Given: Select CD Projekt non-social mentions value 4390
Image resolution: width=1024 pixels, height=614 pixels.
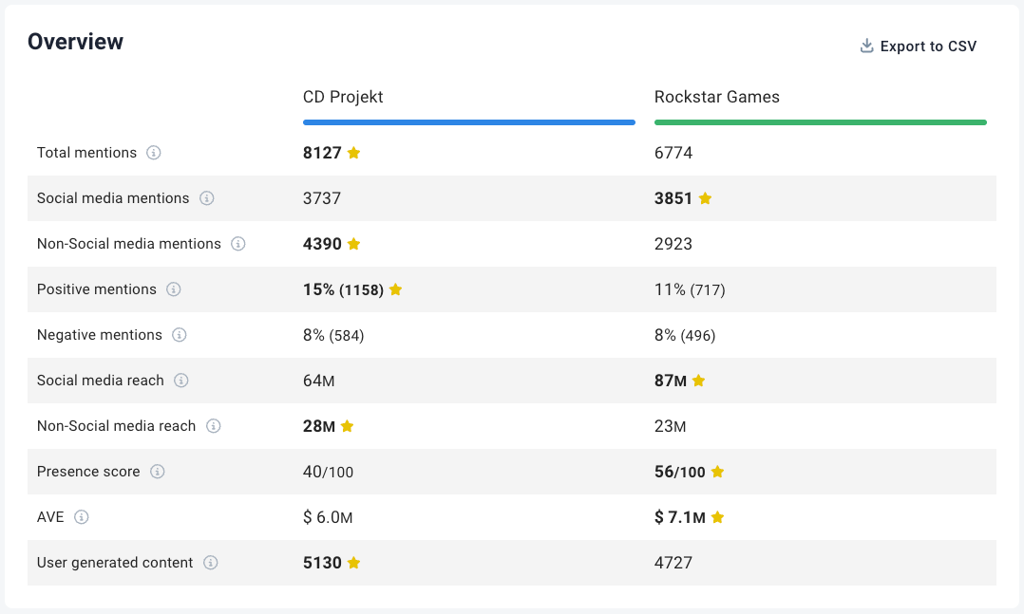Looking at the screenshot, I should pos(323,244).
